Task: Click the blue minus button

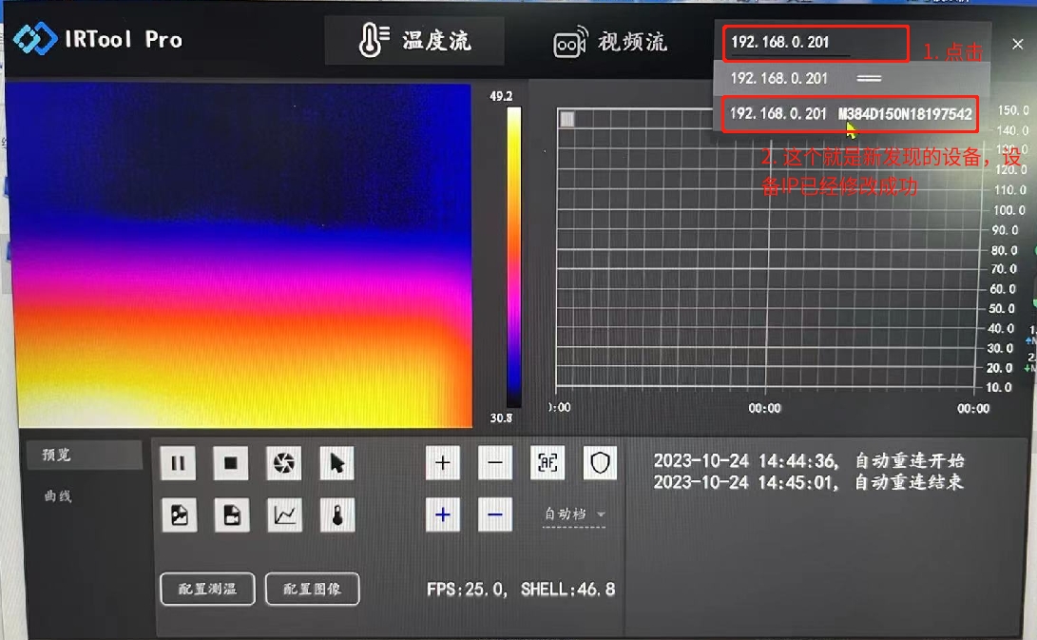Action: (494, 515)
